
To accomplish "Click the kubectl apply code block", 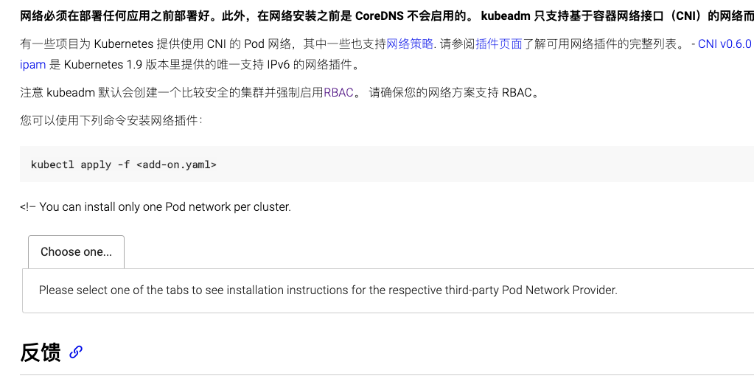I will [x=387, y=164].
